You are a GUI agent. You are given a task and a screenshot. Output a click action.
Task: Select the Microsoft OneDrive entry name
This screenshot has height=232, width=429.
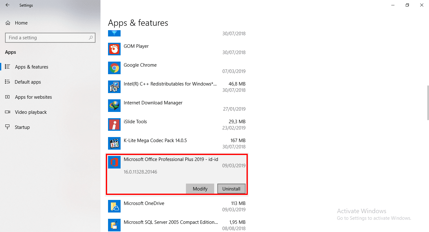click(144, 203)
